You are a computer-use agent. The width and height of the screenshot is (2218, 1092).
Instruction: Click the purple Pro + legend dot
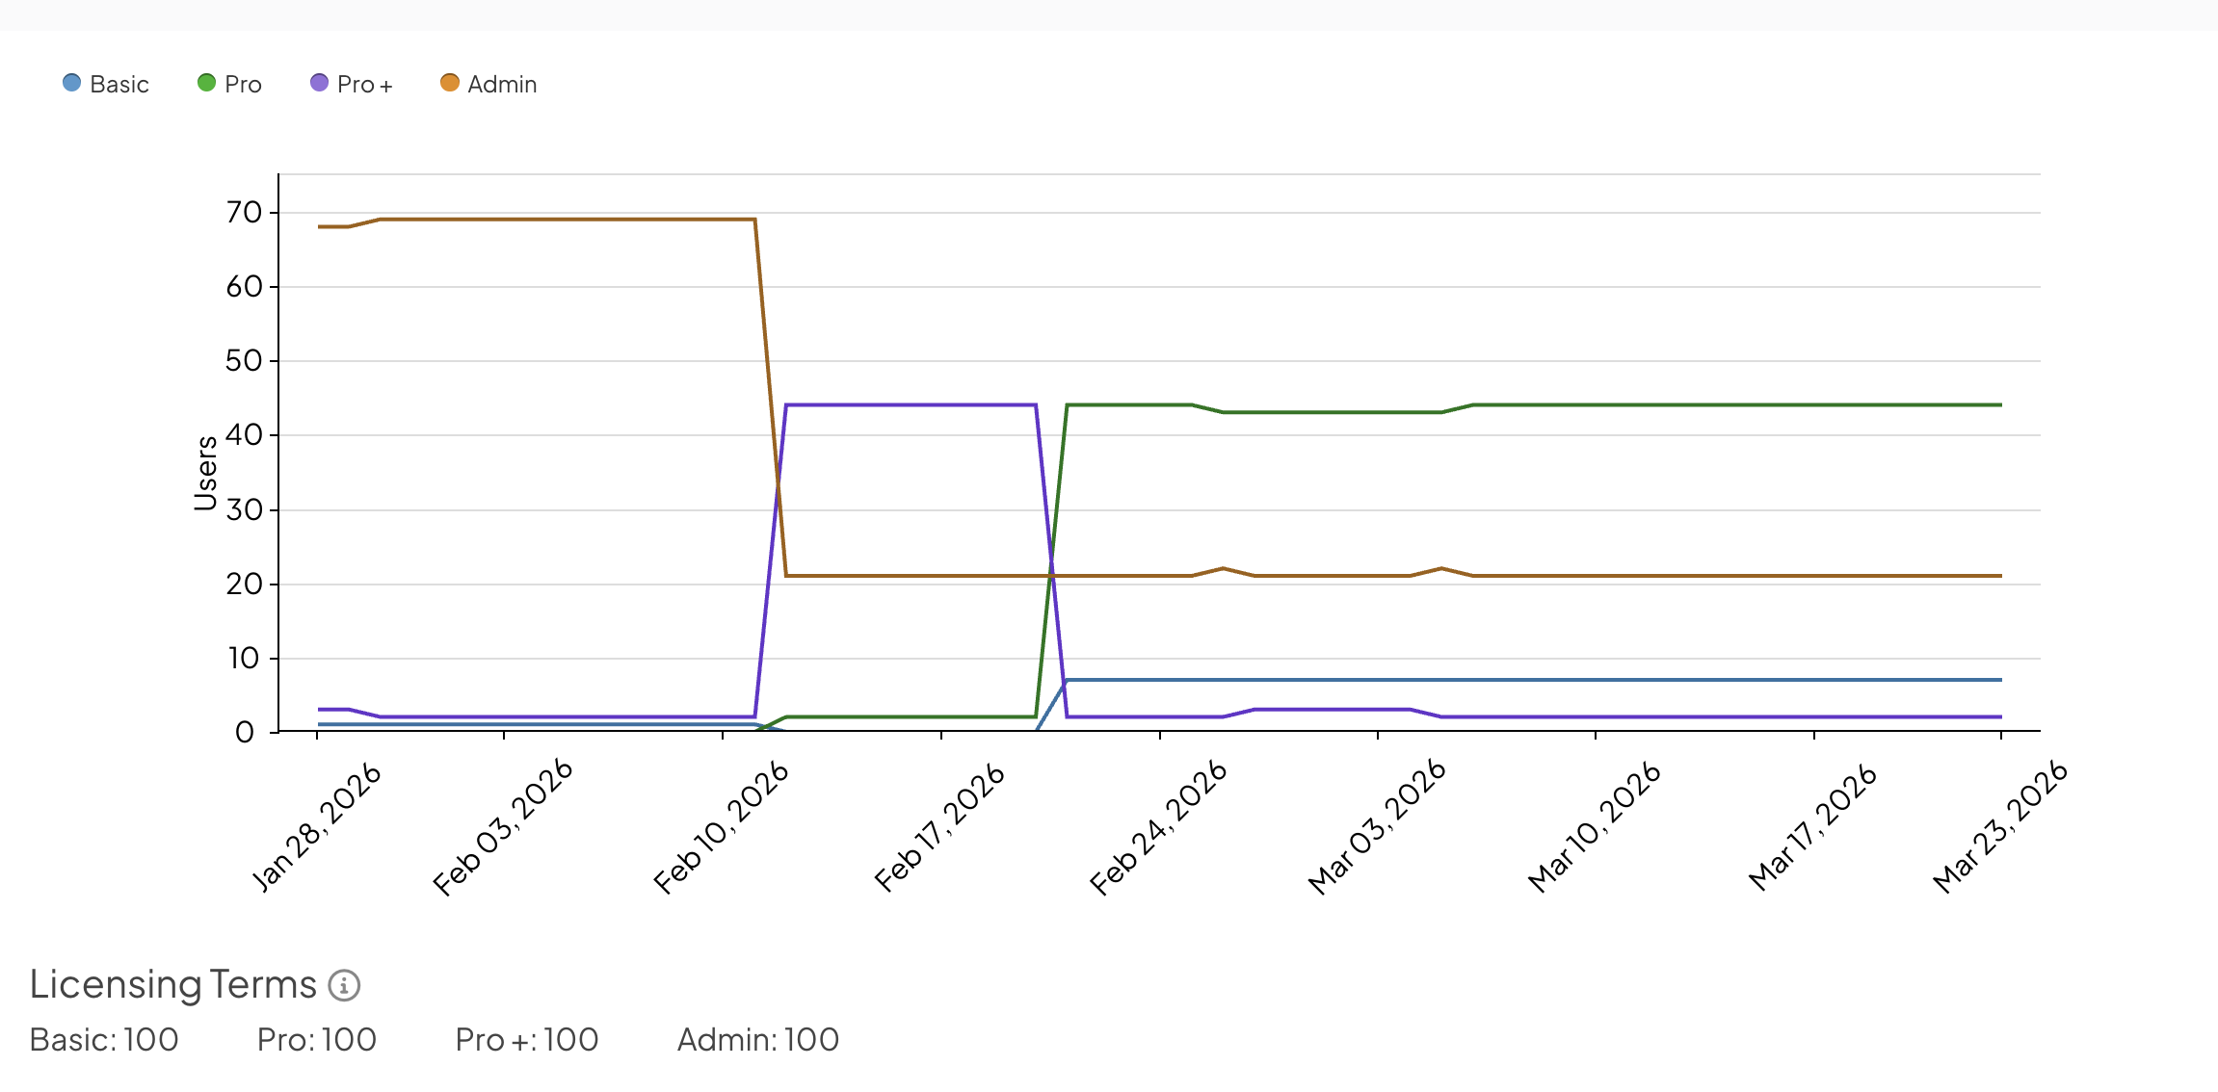point(319,83)
